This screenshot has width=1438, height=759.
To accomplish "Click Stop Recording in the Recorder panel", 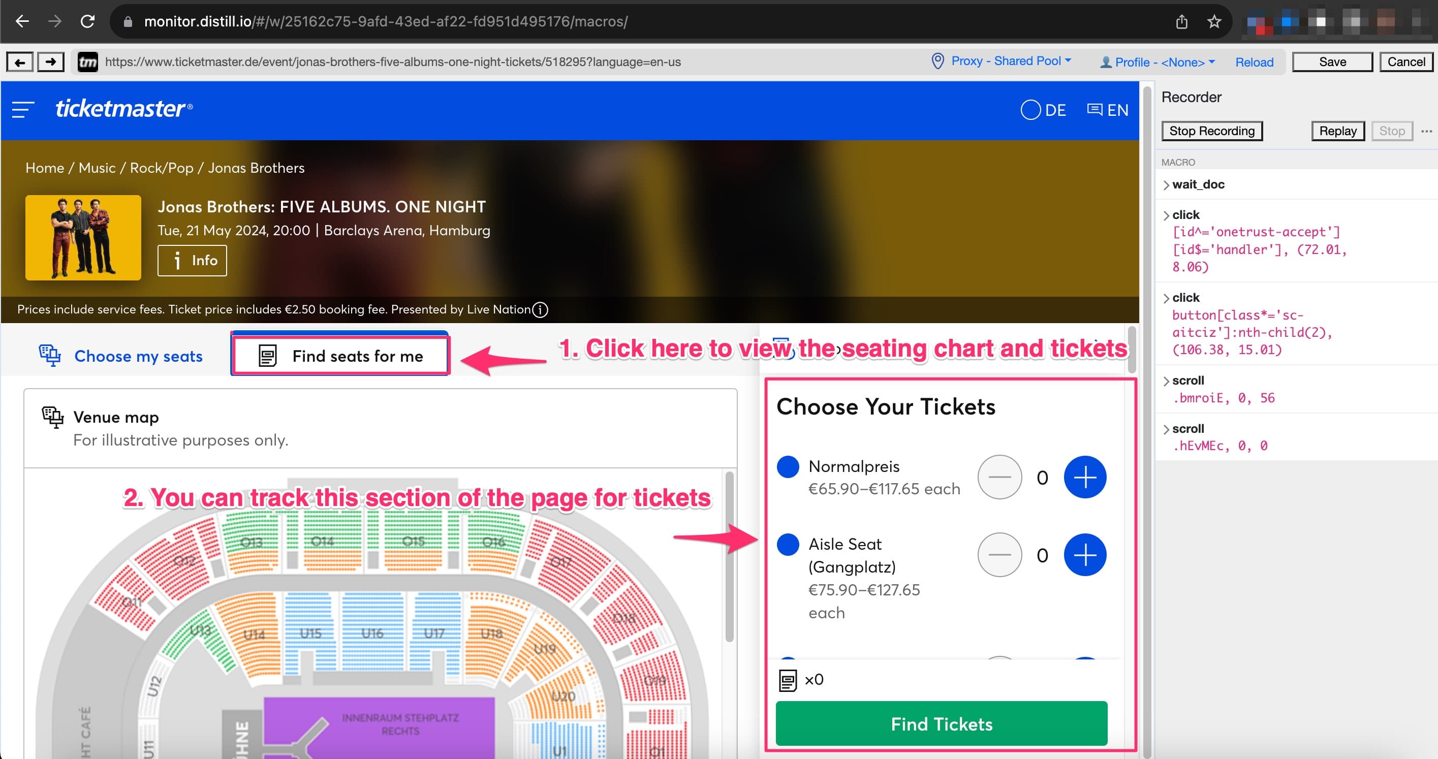I will pos(1211,131).
